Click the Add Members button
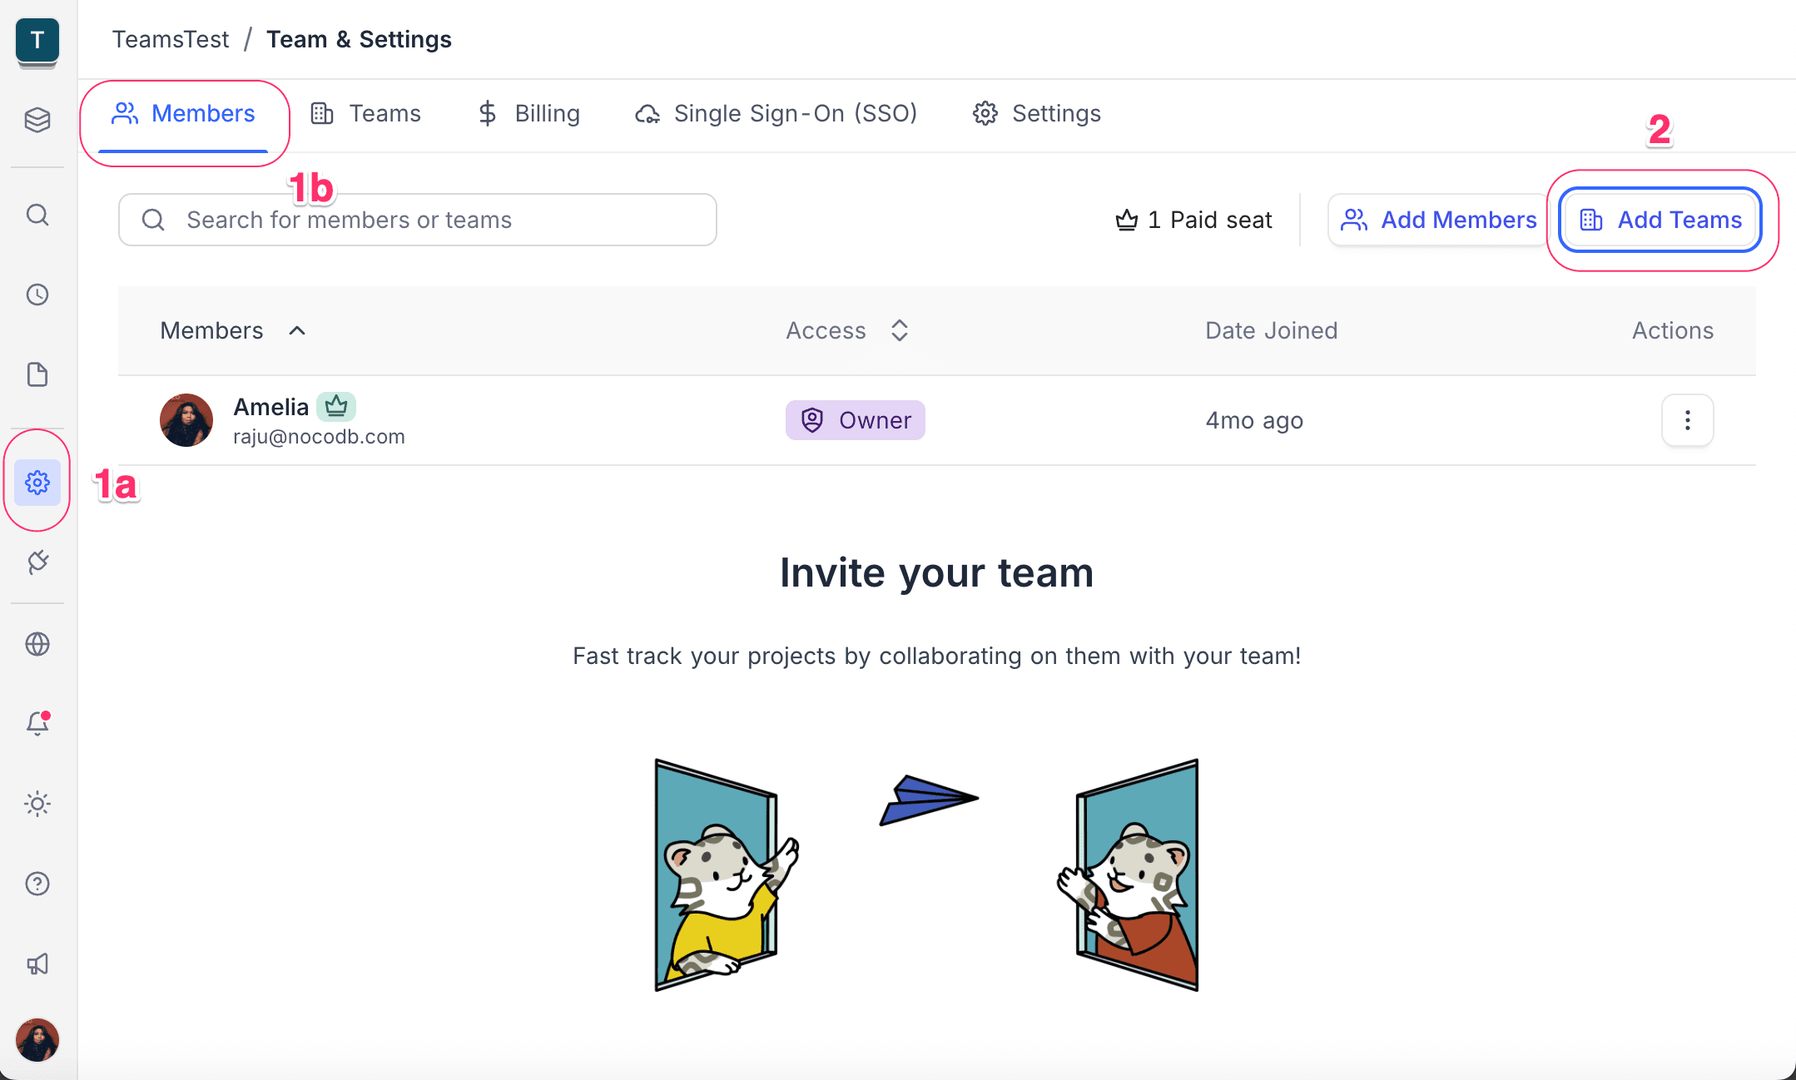Screen dimensions: 1796x1080 pos(1438,220)
